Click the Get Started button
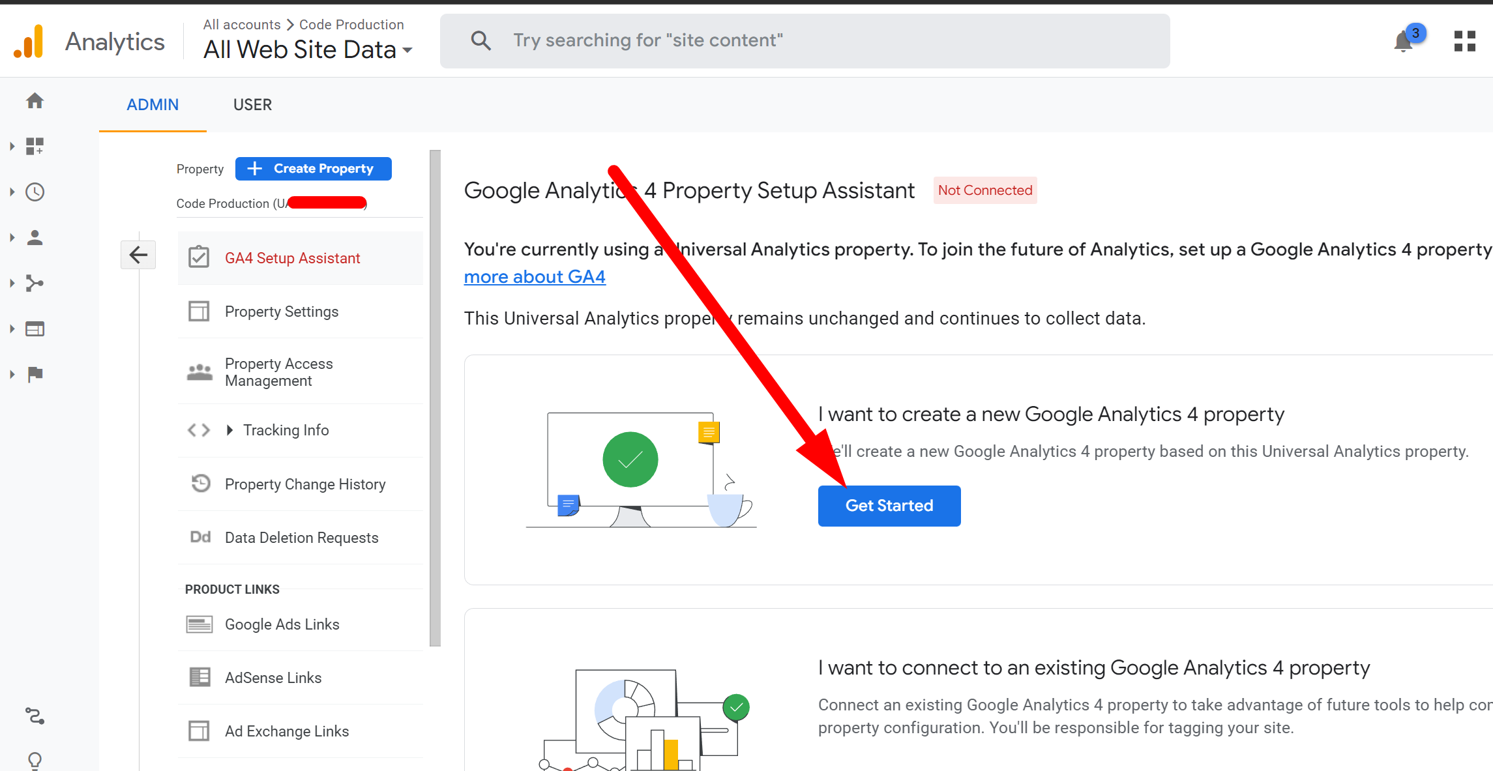 point(889,506)
